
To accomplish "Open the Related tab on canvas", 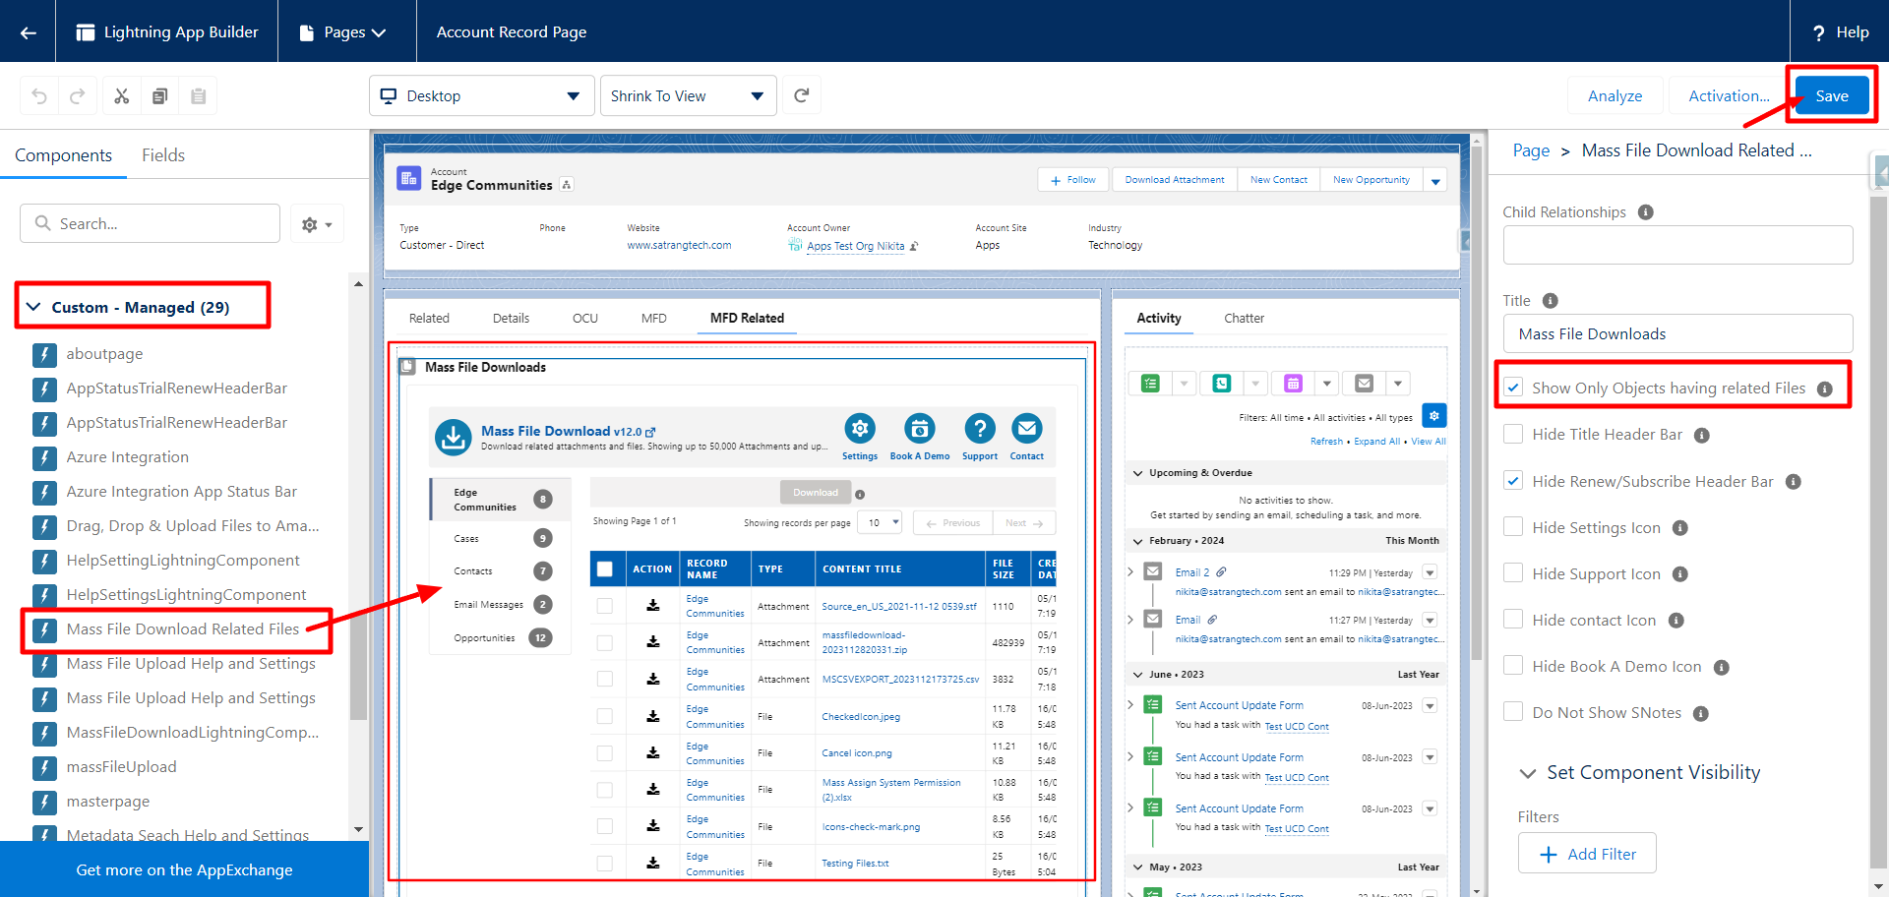I will 429,318.
